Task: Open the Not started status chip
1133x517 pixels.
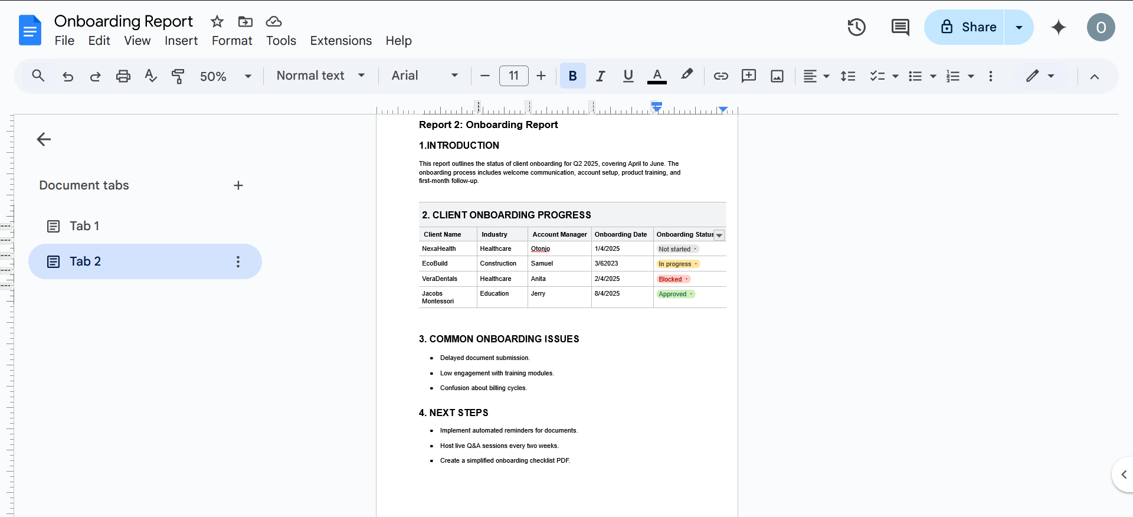Action: 677,249
